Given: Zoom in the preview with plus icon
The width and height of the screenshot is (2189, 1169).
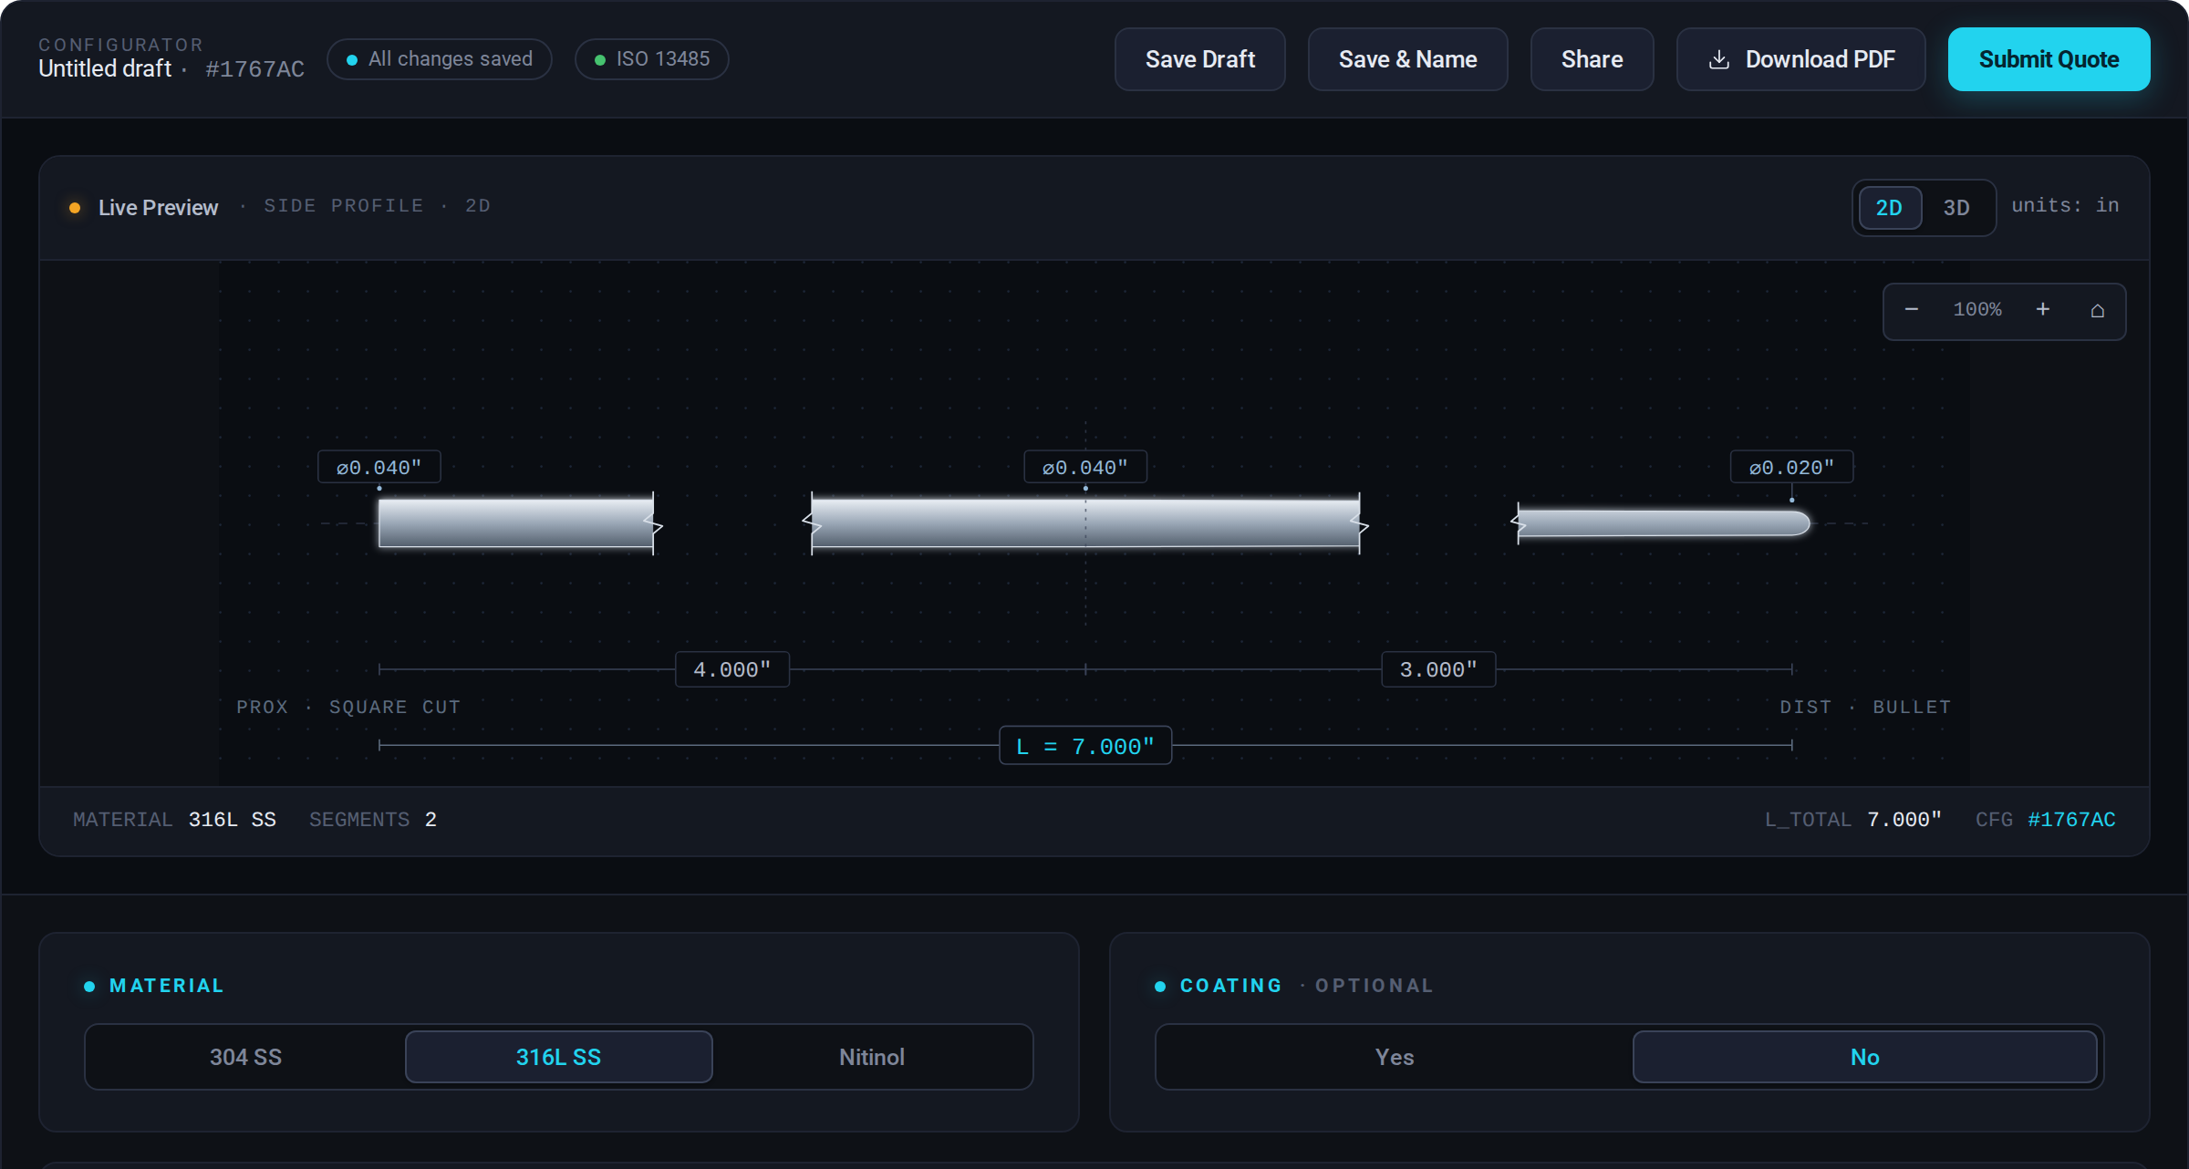Looking at the screenshot, I should tap(2043, 310).
